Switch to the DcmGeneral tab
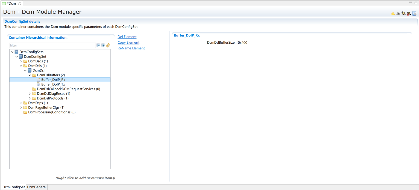This screenshot has height=190, width=419. tap(37, 187)
